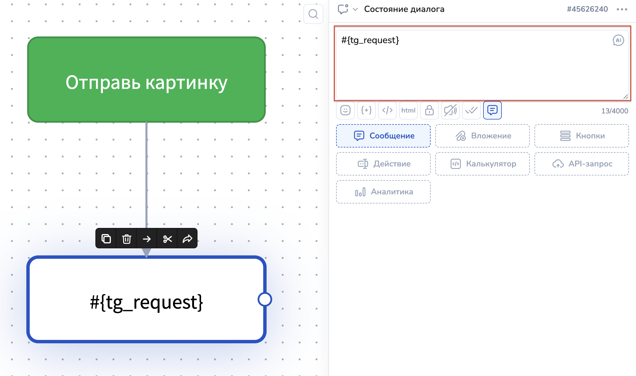Insert variable with curly braces icon
The image size is (636, 376).
coord(366,110)
